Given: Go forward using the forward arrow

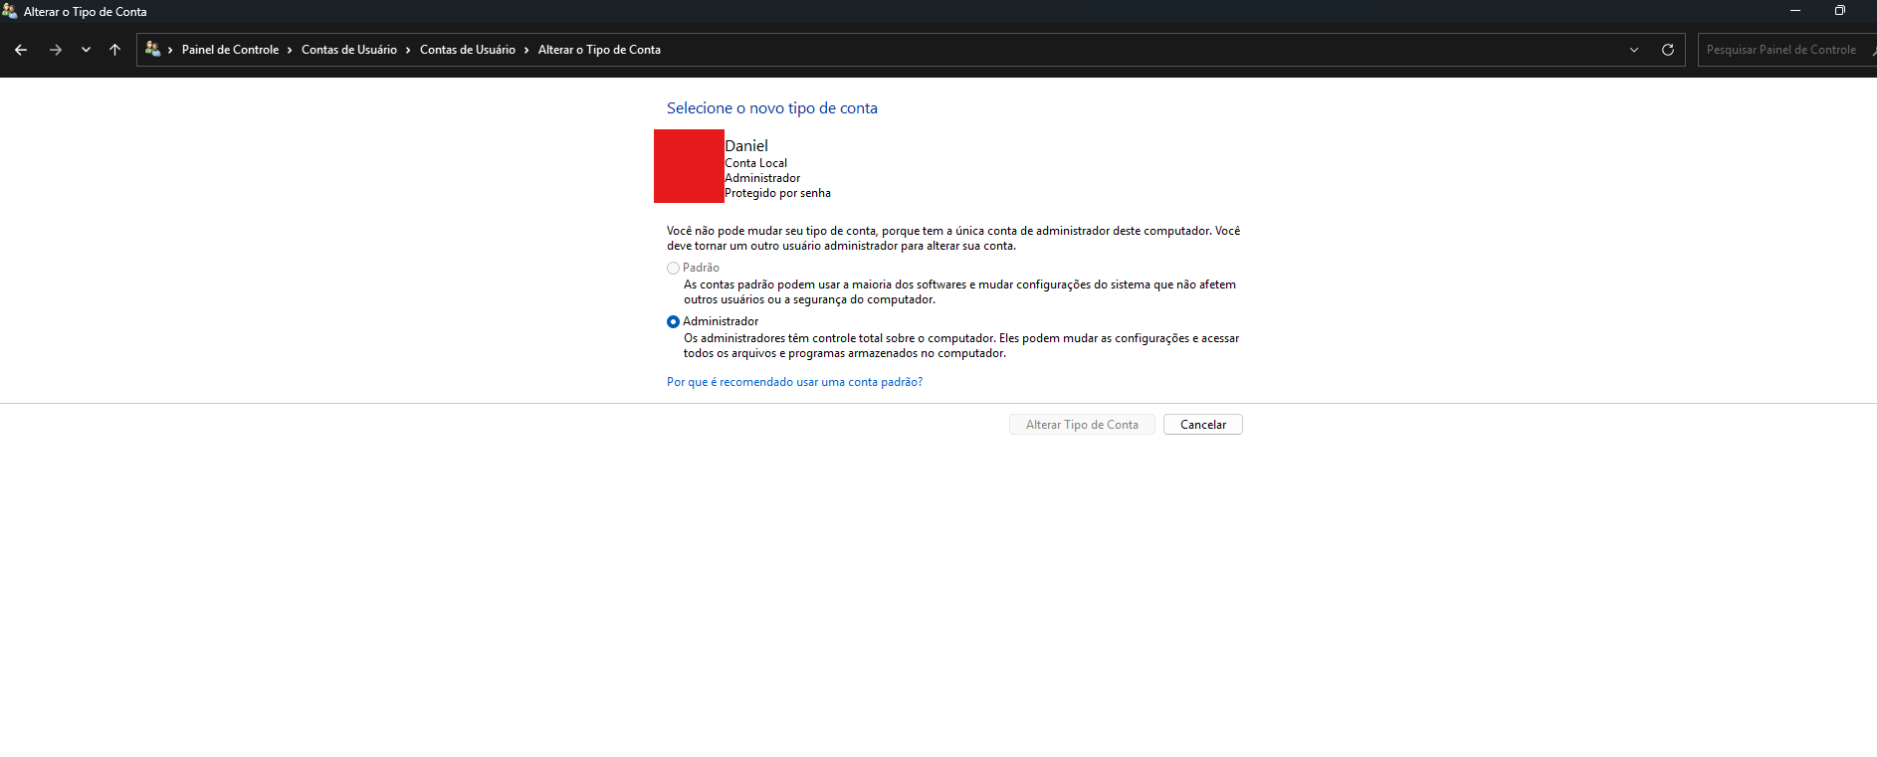Looking at the screenshot, I should tap(56, 50).
